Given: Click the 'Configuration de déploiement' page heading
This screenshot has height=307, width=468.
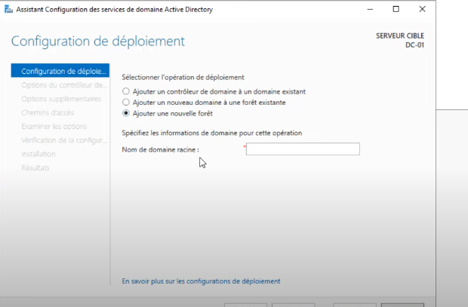Looking at the screenshot, I should [98, 41].
